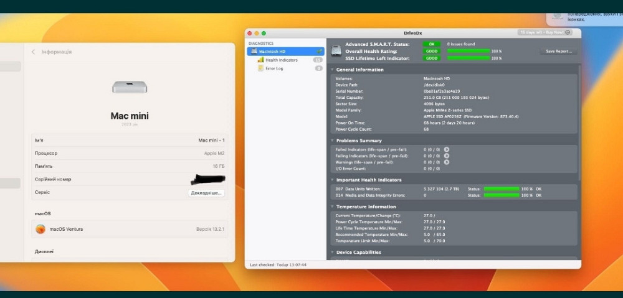Click the Mac mini image in Інформація window
Image resolution: width=623 pixels, height=298 pixels.
point(130,87)
